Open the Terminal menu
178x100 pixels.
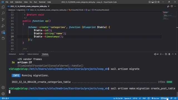tap(42, 2)
